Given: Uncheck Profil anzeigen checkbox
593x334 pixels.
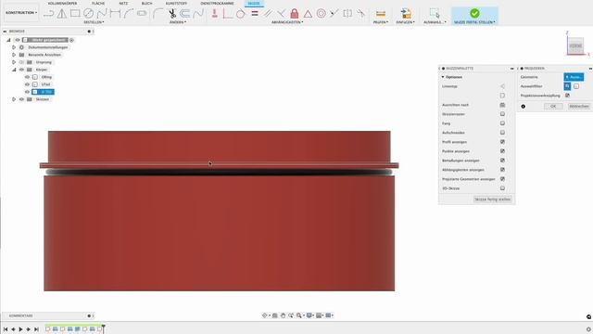Looking at the screenshot, I should click(502, 142).
